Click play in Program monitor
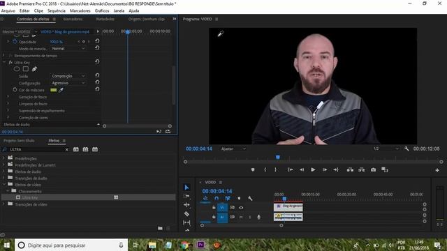The width and height of the screenshot is (447, 251). [x=313, y=169]
